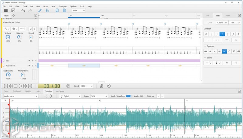Expand the Bass track
The height and width of the screenshot is (139, 243).
click(x=4, y=61)
